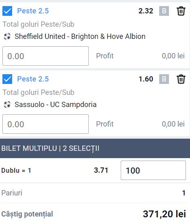Click the B badge beside odds 1.60

[164, 79]
